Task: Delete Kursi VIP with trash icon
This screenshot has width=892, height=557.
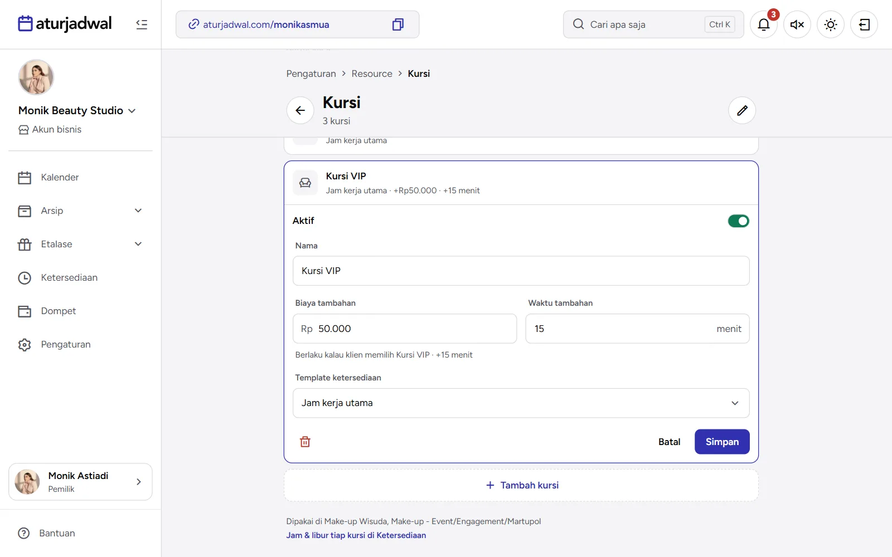Action: (x=305, y=442)
